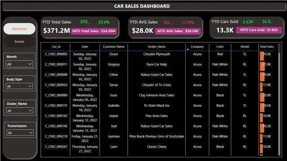The width and height of the screenshot is (287, 161).
Task: Select the MTD Total Sales badge
Action: click(x=94, y=31)
